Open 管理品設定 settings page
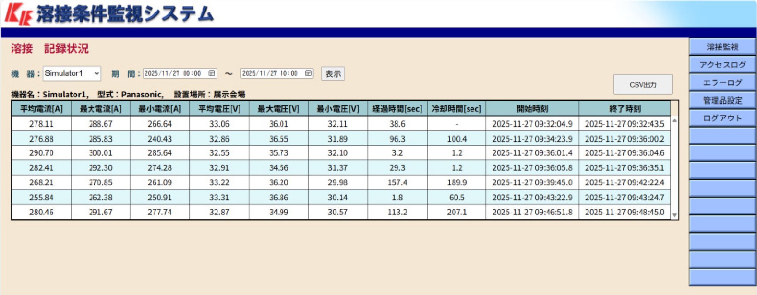757x295 pixels. pyautogui.click(x=722, y=101)
